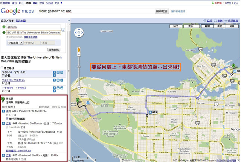Viewport: 241px width, 162px height.
Task: Click in the main search box
Action: [x=96, y=11]
